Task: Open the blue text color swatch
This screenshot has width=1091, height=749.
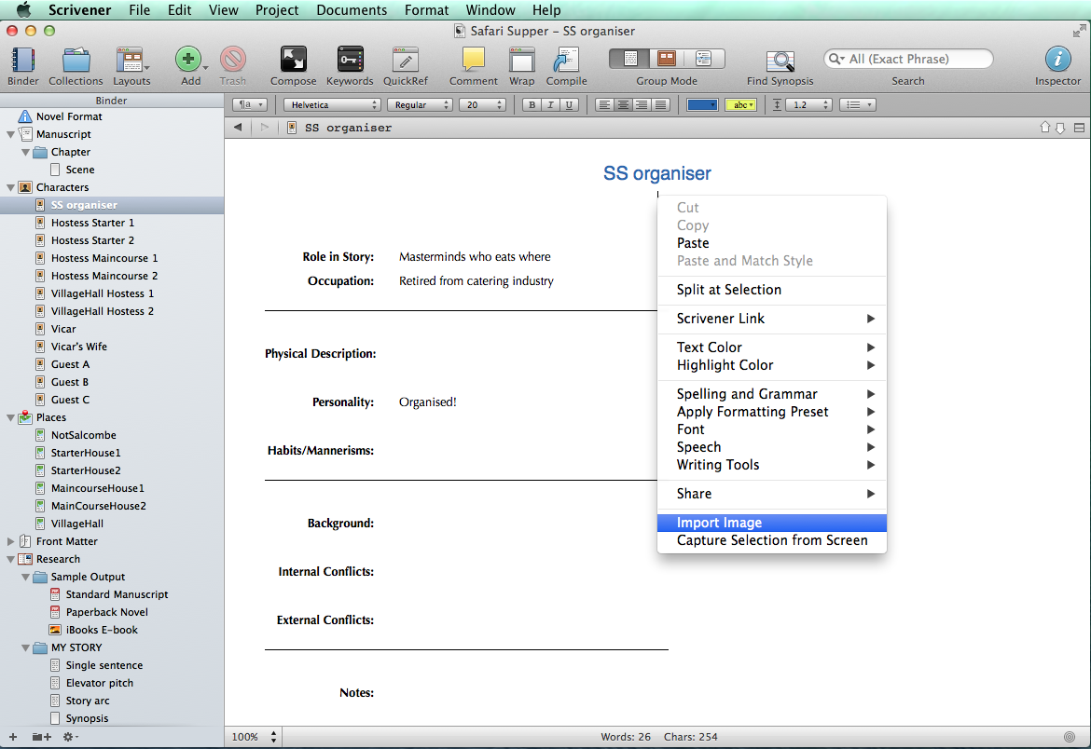Action: tap(702, 105)
